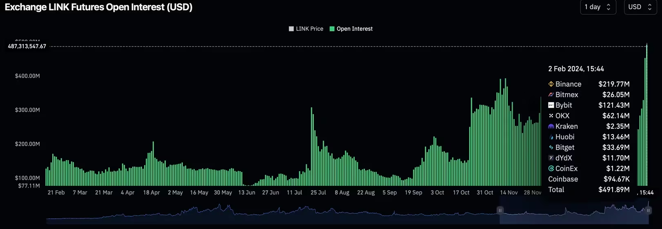Open the 1 day interval dropdown
This screenshot has height=229, width=662.
[598, 7]
